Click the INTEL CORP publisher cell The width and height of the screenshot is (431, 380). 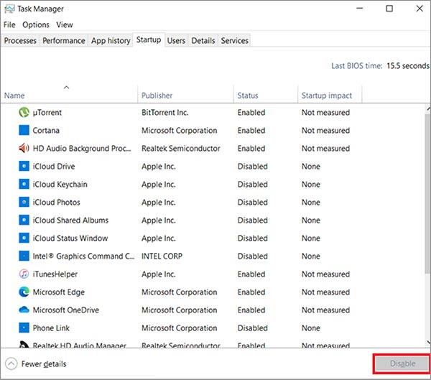[x=162, y=256]
